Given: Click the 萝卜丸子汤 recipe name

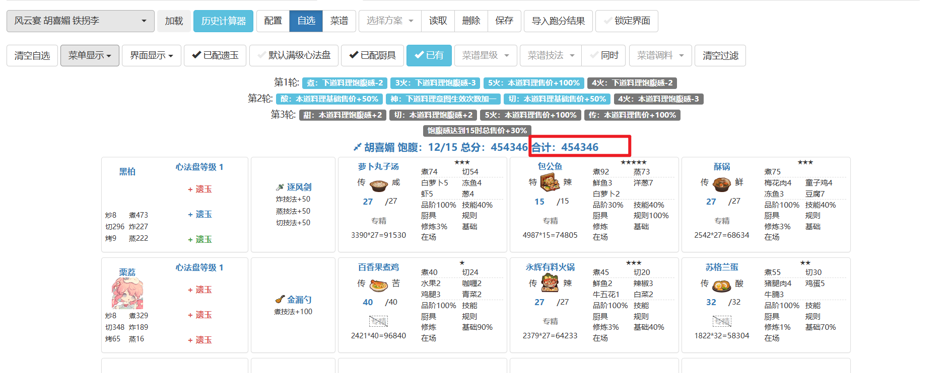Looking at the screenshot, I should click(x=378, y=166).
